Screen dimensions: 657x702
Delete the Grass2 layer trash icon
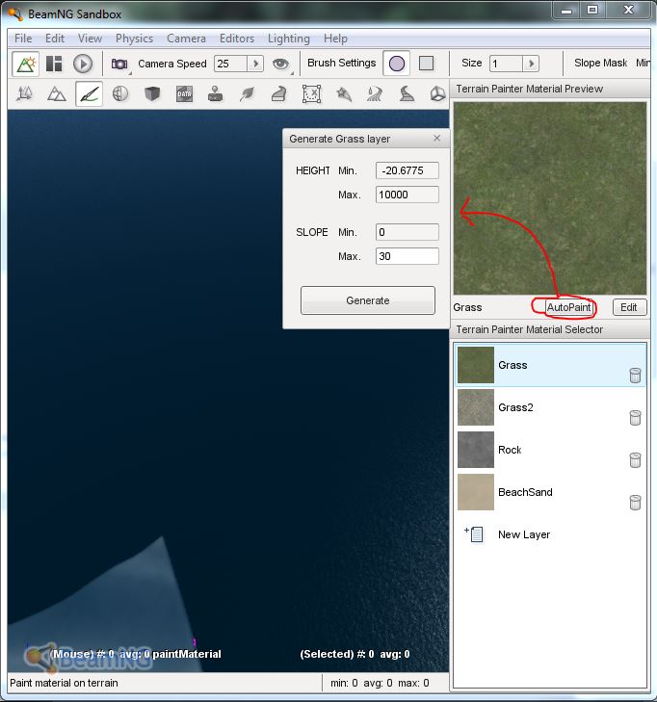click(x=635, y=417)
